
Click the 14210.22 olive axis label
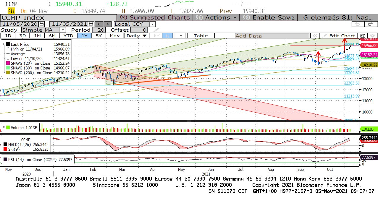(x=369, y=65)
